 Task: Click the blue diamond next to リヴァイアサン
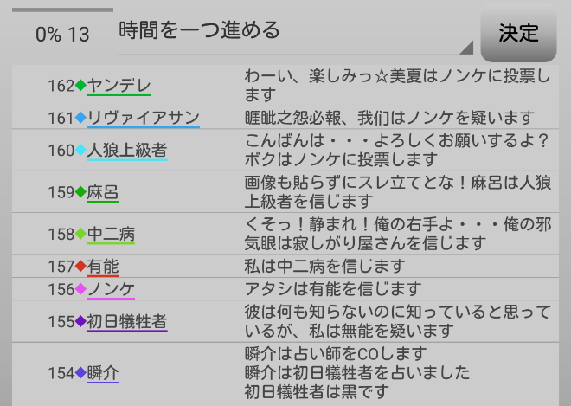pyautogui.click(x=80, y=118)
